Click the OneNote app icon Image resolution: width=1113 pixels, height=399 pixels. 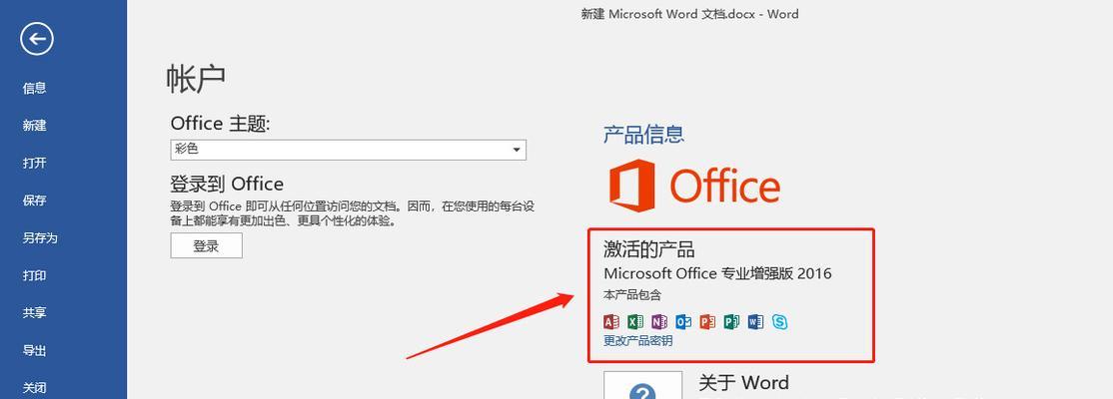tap(659, 322)
